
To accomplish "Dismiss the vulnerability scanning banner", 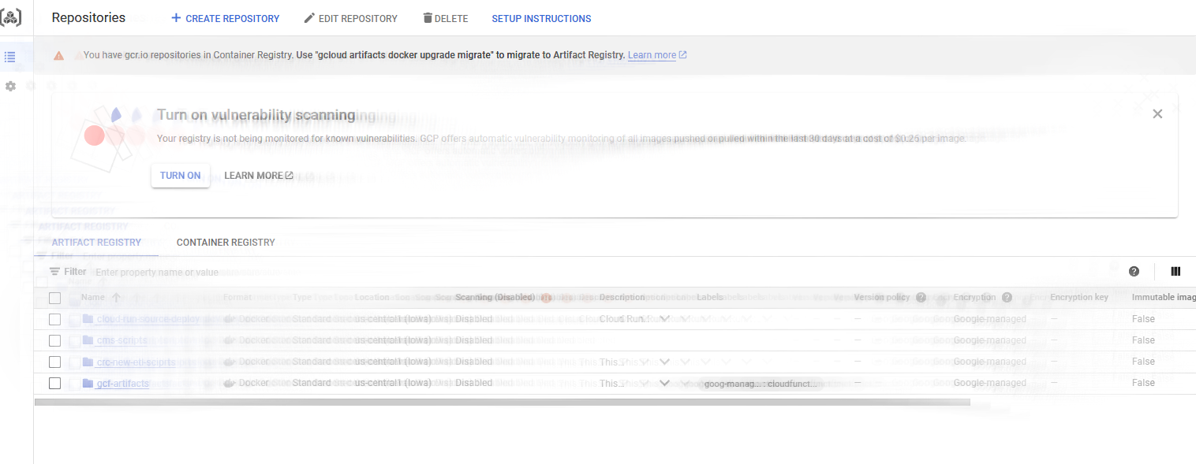I will pos(1157,113).
